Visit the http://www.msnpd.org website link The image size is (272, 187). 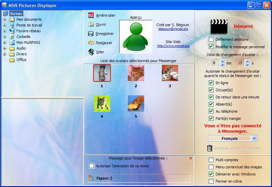[173, 45]
